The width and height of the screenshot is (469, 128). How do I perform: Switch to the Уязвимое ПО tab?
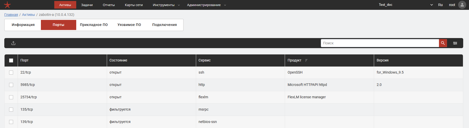(x=129, y=25)
